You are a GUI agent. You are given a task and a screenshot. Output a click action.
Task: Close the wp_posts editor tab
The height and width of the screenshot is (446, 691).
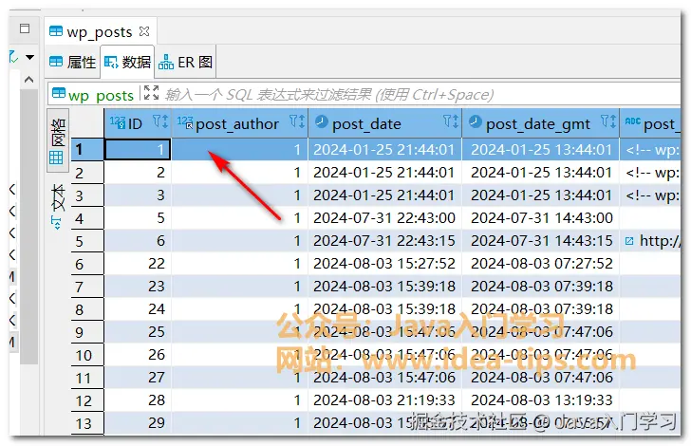click(144, 31)
